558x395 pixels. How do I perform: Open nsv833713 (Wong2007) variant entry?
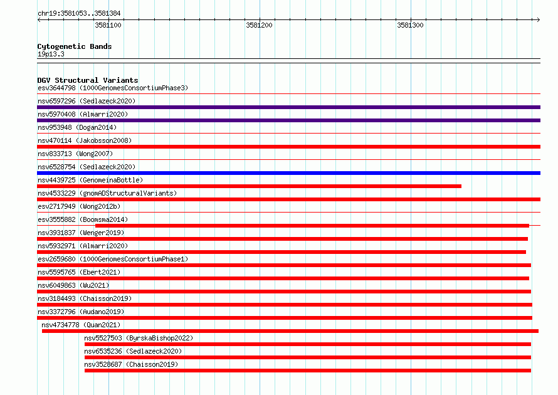[x=75, y=154]
